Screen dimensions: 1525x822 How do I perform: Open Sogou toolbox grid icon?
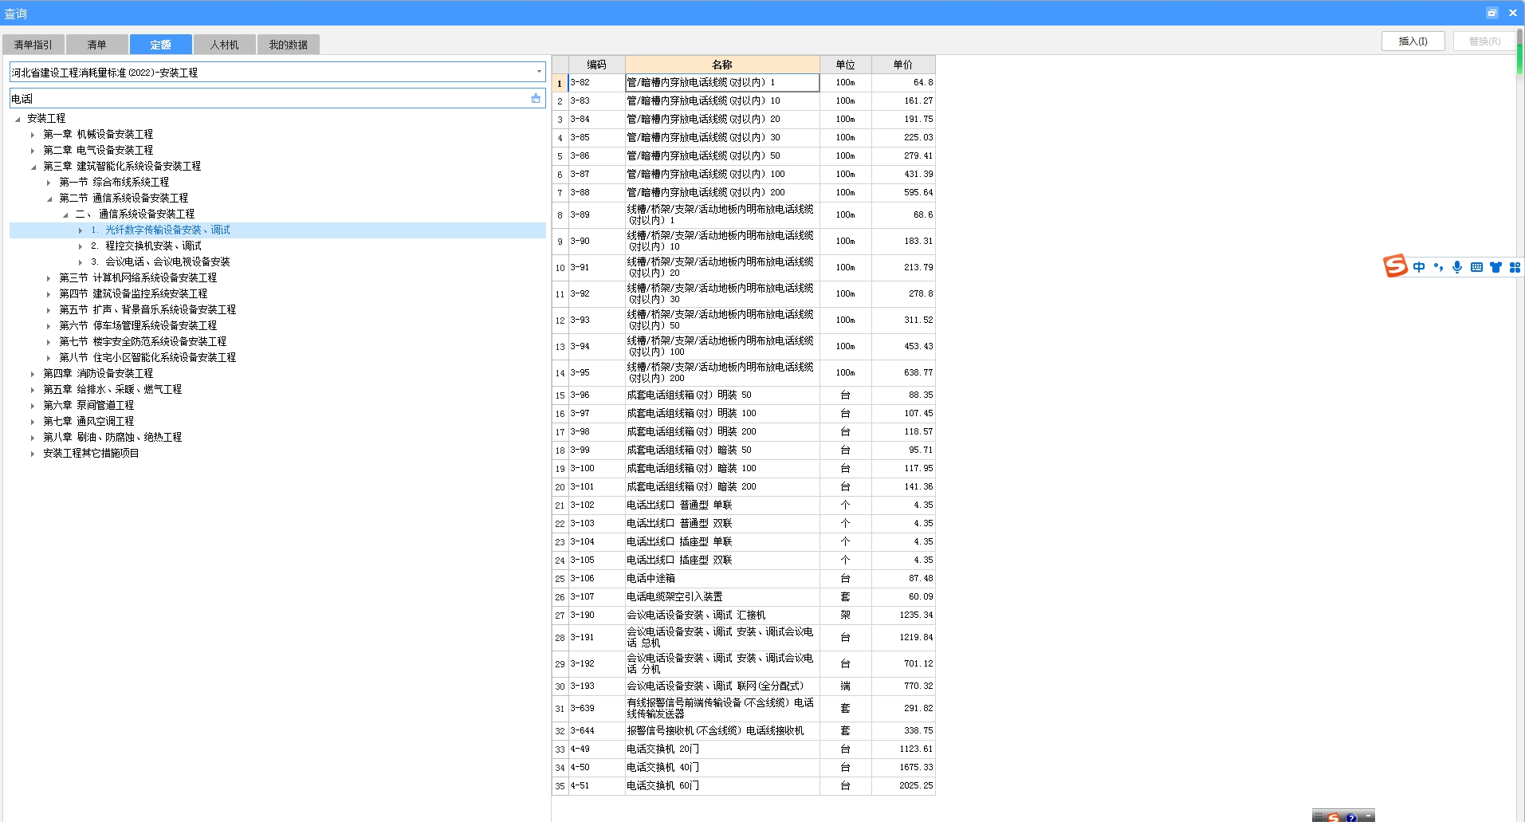click(x=1515, y=268)
